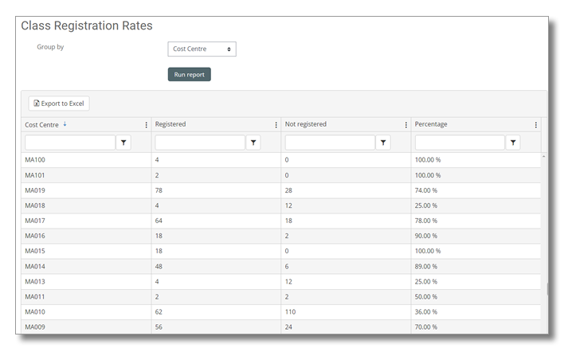Image resolution: width=568 pixels, height=356 pixels.
Task: Click filter icon for Cost Centre column
Action: click(x=123, y=143)
